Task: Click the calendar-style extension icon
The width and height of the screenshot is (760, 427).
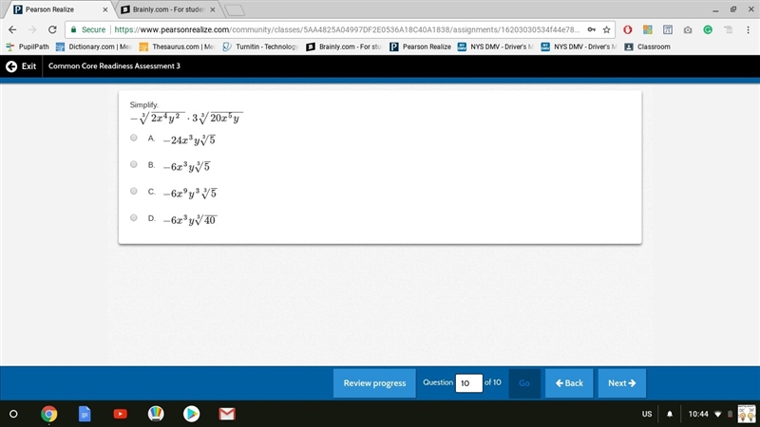Action: point(668,29)
